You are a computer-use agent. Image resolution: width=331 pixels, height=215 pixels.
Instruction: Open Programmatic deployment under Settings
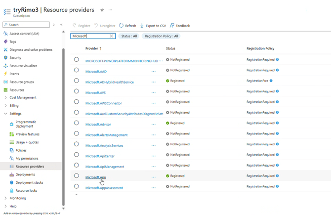pyautogui.click(x=26, y=124)
